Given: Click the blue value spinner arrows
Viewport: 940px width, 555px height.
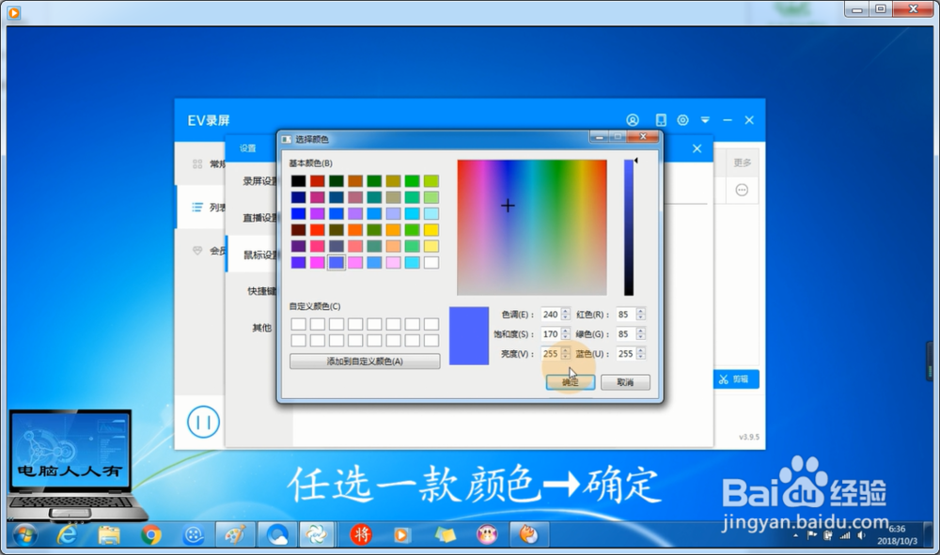Looking at the screenshot, I should click(x=641, y=354).
